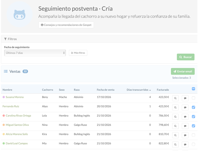The image size is (199, 151).
Task: Open comment for Alicia Moreno Solís row
Action: click(x=185, y=135)
